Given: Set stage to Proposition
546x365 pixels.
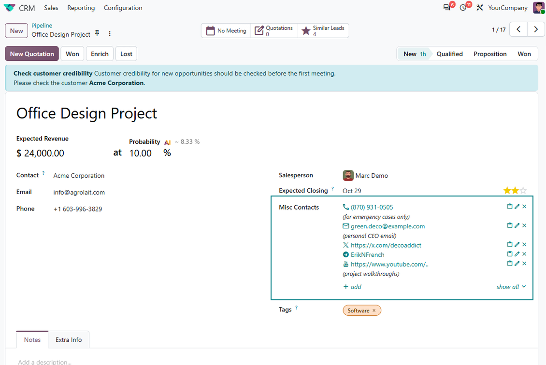Looking at the screenshot, I should click(x=490, y=54).
